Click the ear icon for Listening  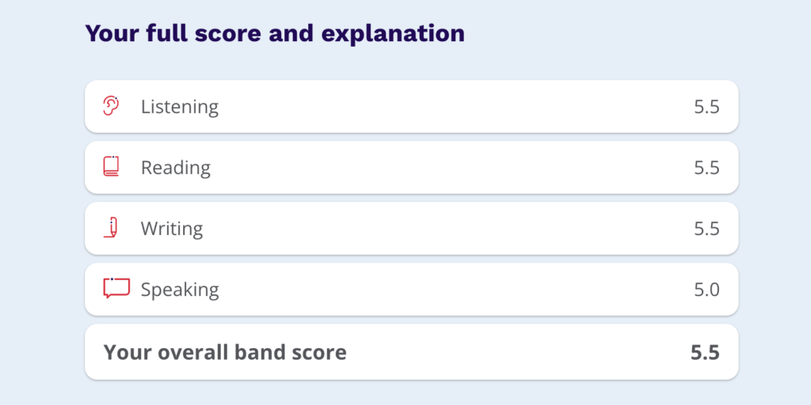tap(111, 106)
